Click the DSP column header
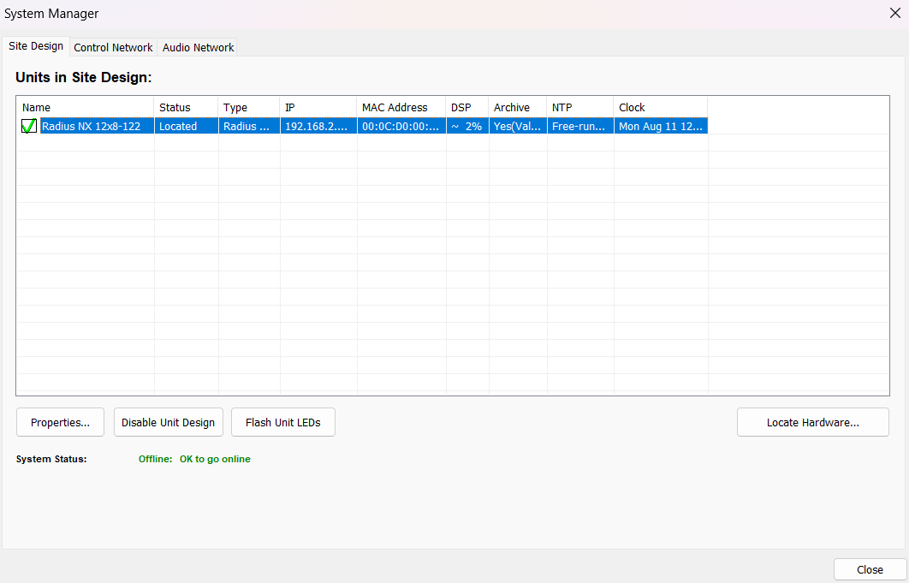 click(x=467, y=107)
